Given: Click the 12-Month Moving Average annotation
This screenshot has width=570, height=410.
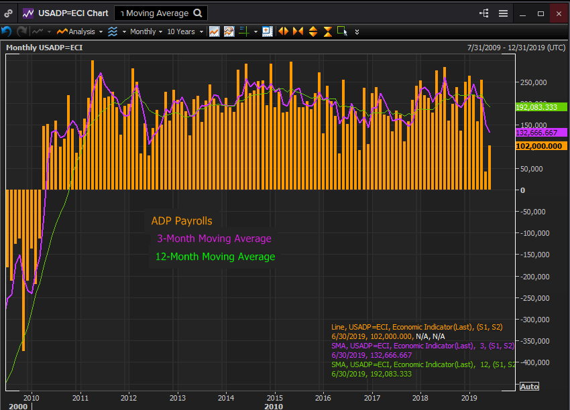Looking at the screenshot, I should point(215,257).
